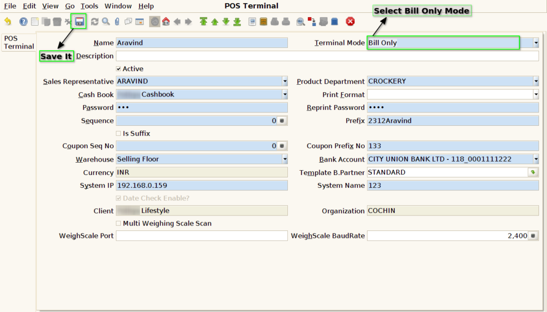Click the Archived documents cabinet icon
This screenshot has width=547, height=312.
point(263,21)
